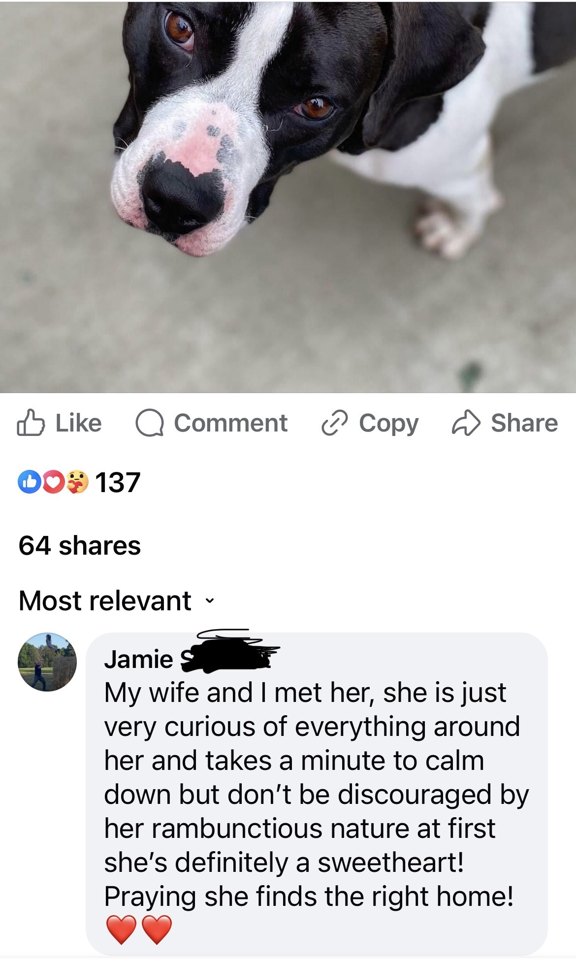
Task: Open the Most relevant sort dropdown
Action: (x=117, y=600)
